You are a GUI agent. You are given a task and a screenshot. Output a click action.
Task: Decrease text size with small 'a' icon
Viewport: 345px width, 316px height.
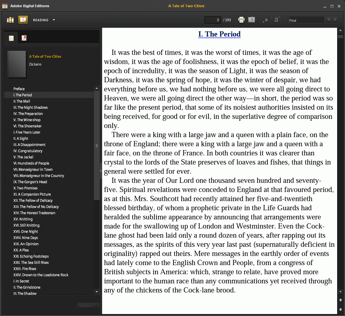coord(266,20)
